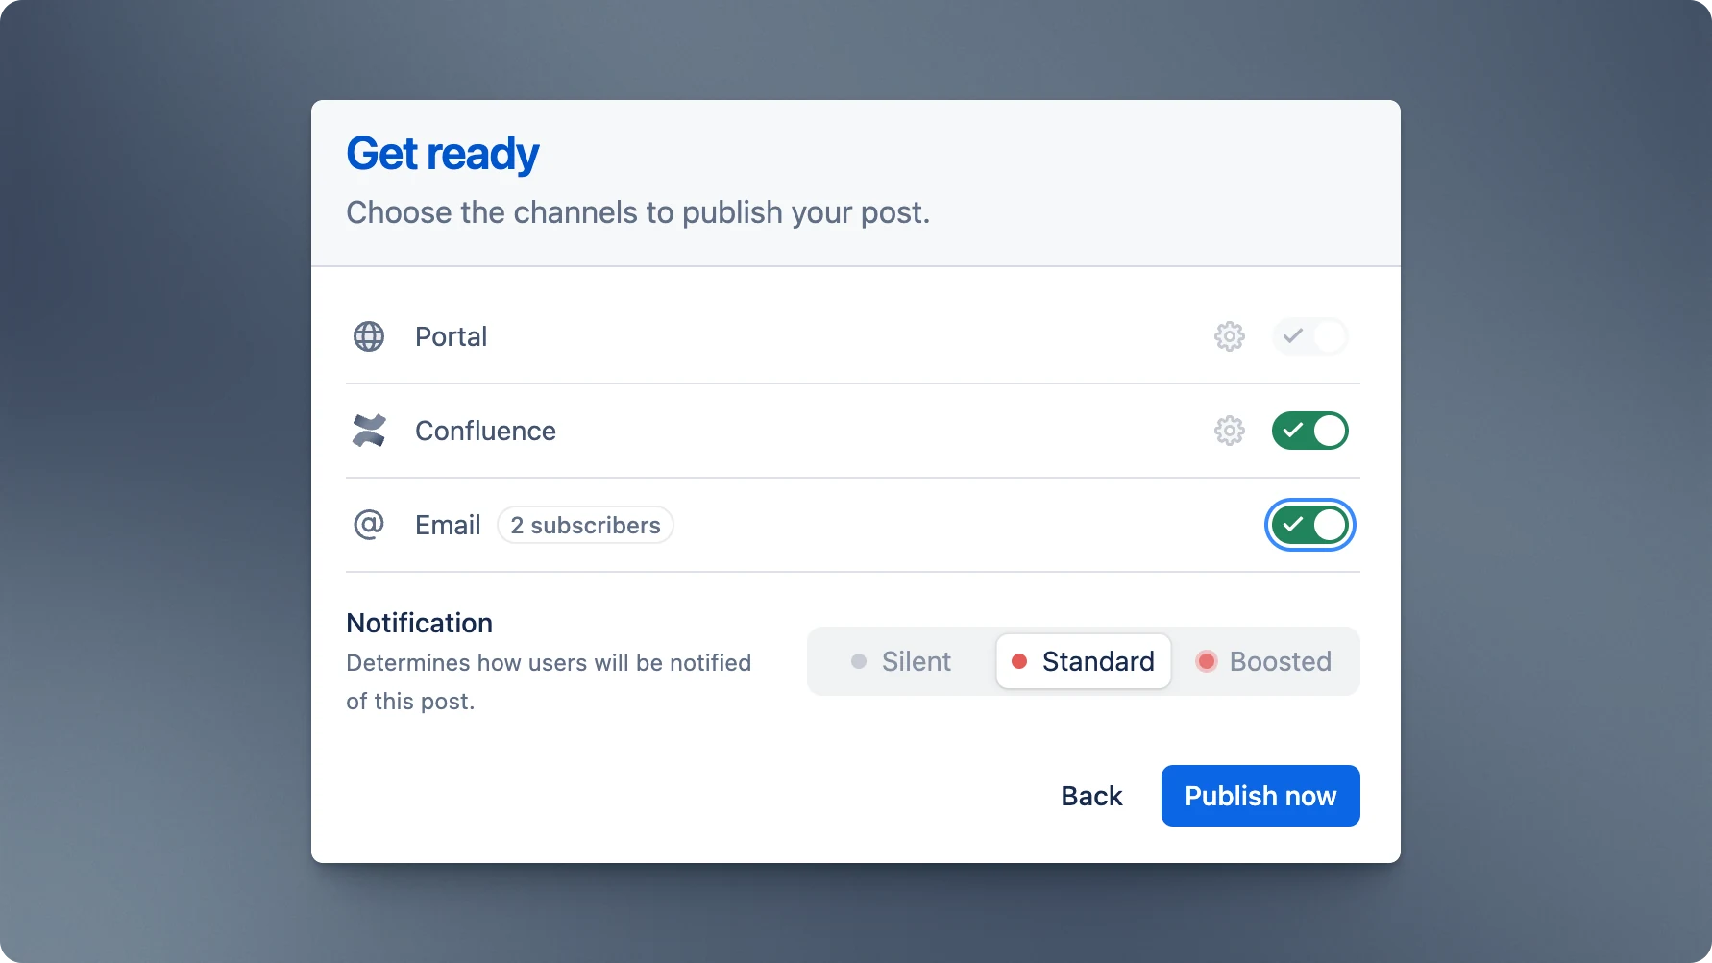Viewport: 1712px width, 963px height.
Task: Click the Confluence logo icon
Action: pyautogui.click(x=369, y=431)
